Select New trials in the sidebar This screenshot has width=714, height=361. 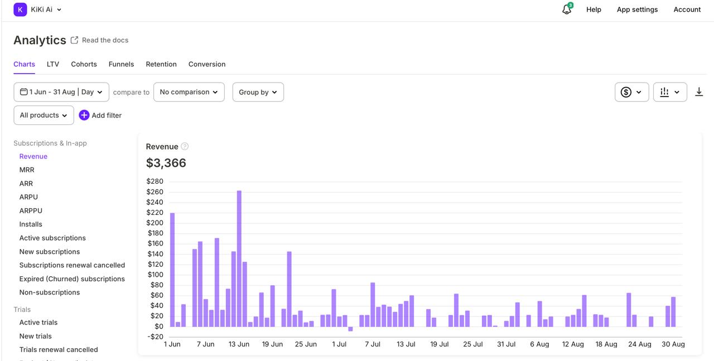[36, 336]
